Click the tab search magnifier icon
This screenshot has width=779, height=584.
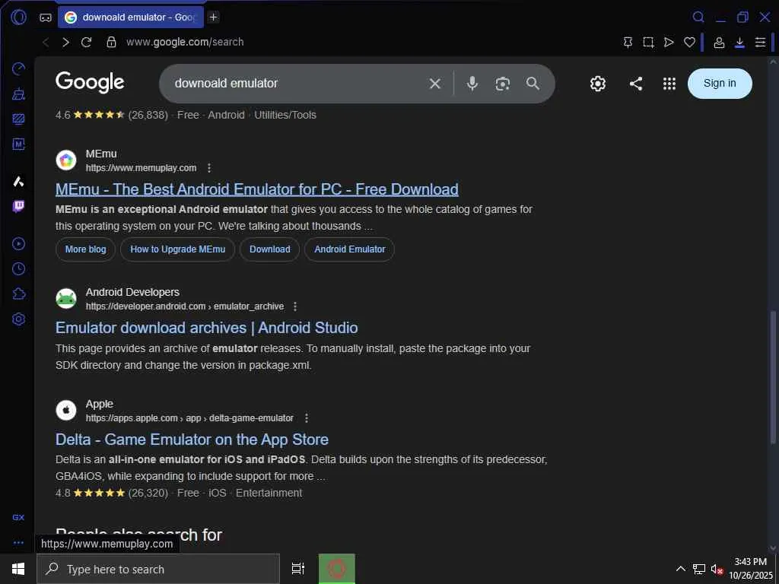point(698,17)
